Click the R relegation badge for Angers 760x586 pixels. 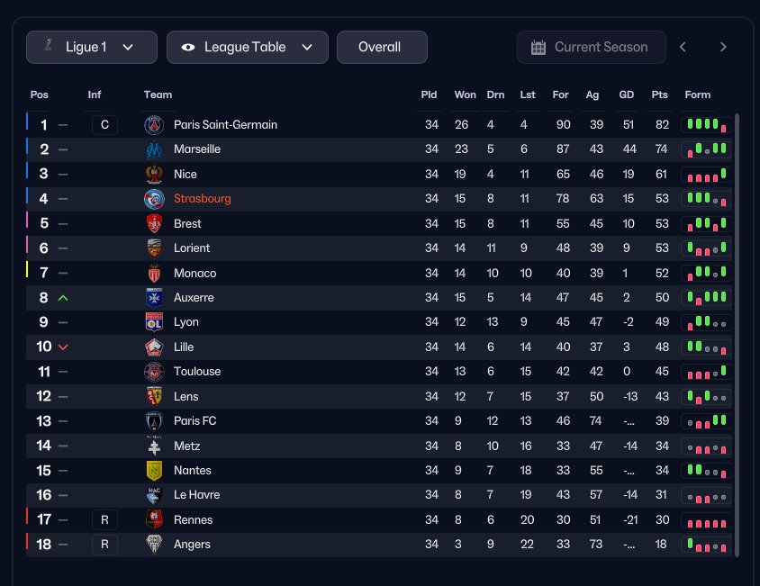pos(104,545)
